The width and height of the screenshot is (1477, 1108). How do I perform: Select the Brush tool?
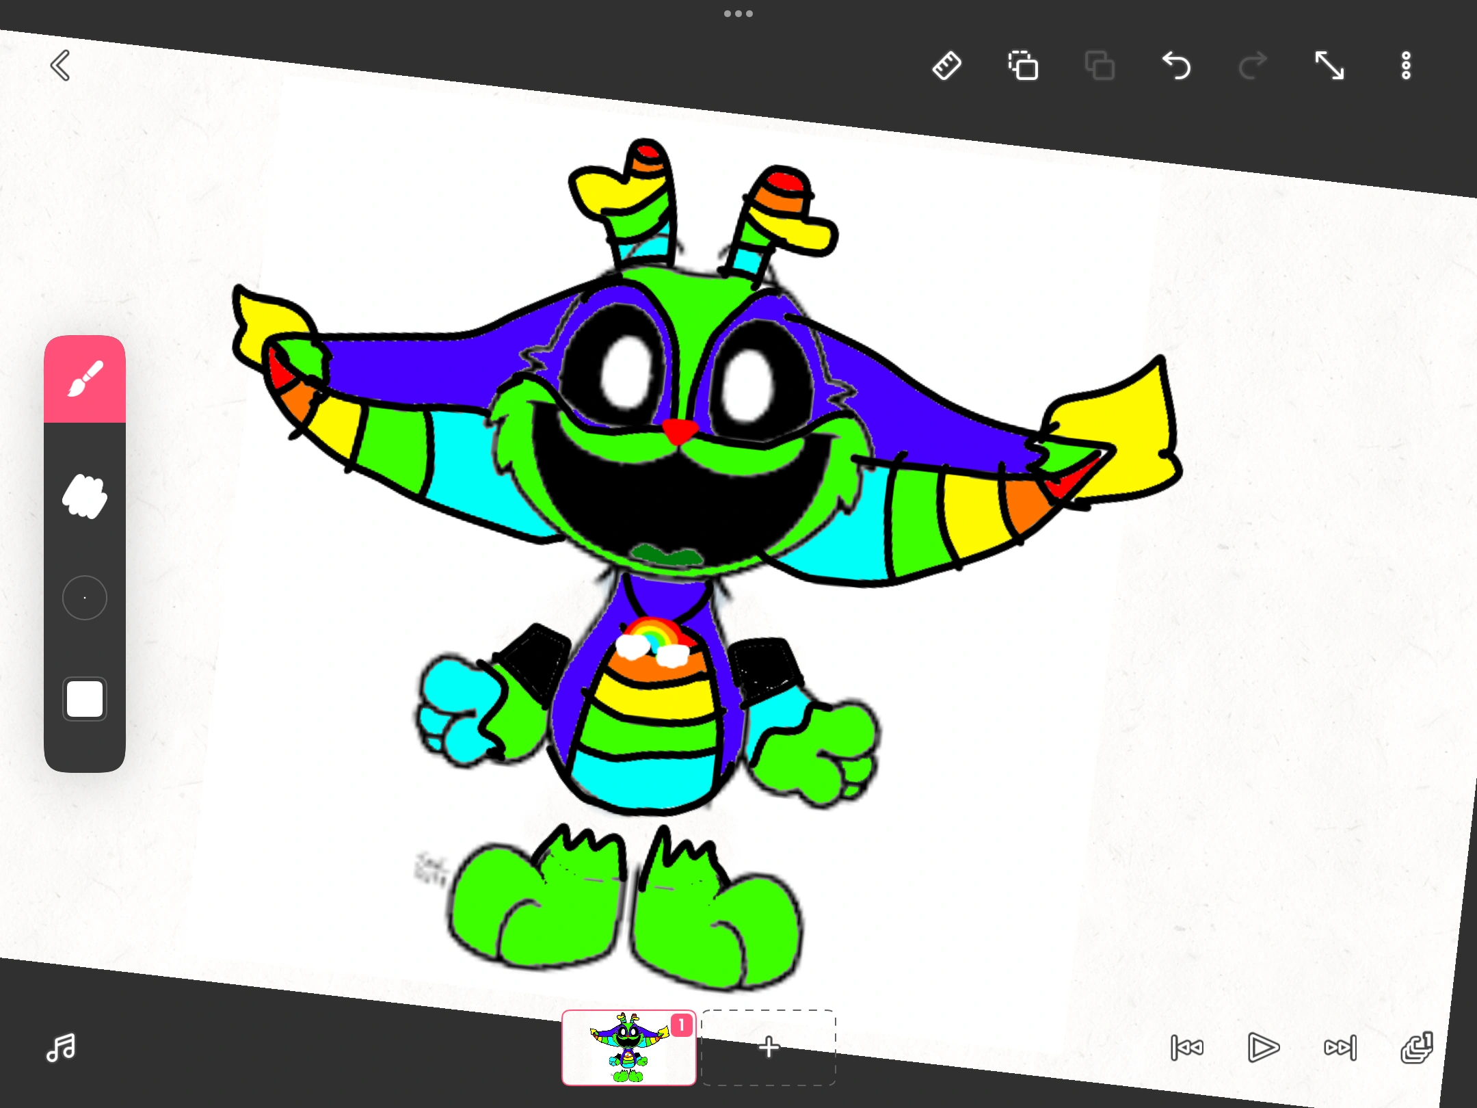click(85, 376)
